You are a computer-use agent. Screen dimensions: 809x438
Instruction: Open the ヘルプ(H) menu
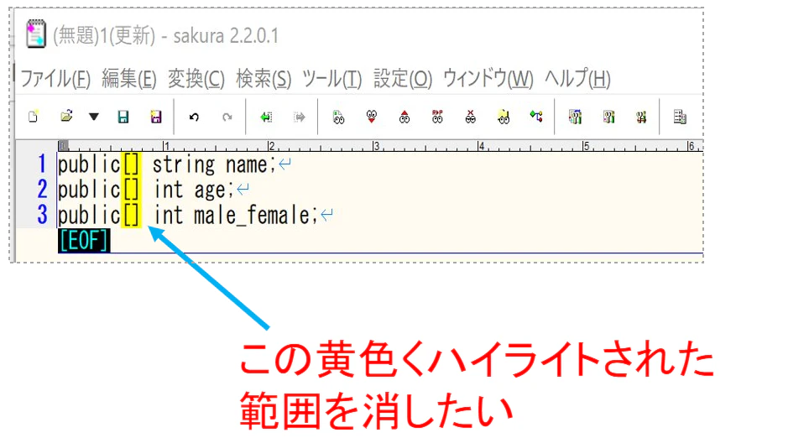click(x=578, y=80)
